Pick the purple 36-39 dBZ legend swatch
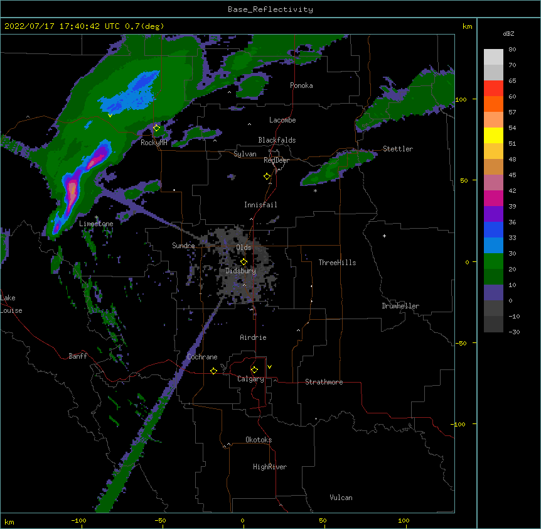Screen dimensions: 541x529 point(493,214)
